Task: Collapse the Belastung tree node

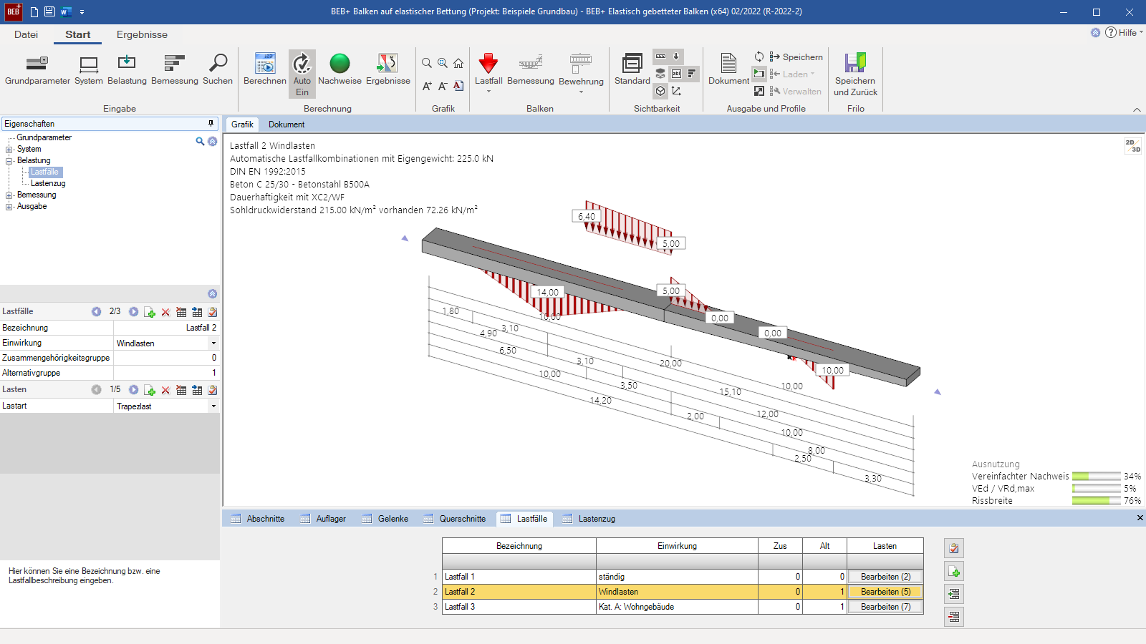Action: 9,161
